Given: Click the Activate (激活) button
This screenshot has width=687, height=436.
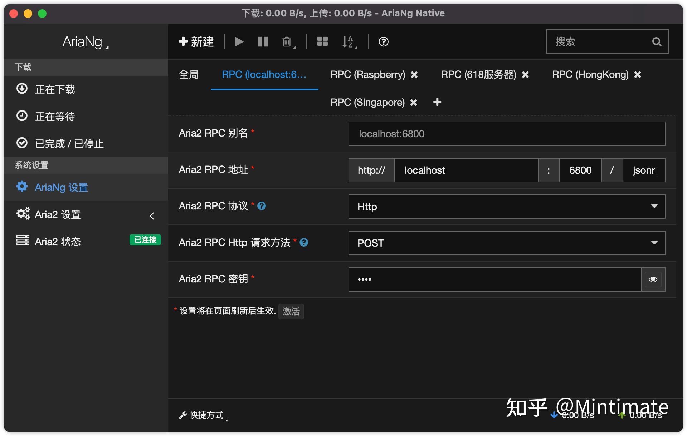Looking at the screenshot, I should coord(291,311).
